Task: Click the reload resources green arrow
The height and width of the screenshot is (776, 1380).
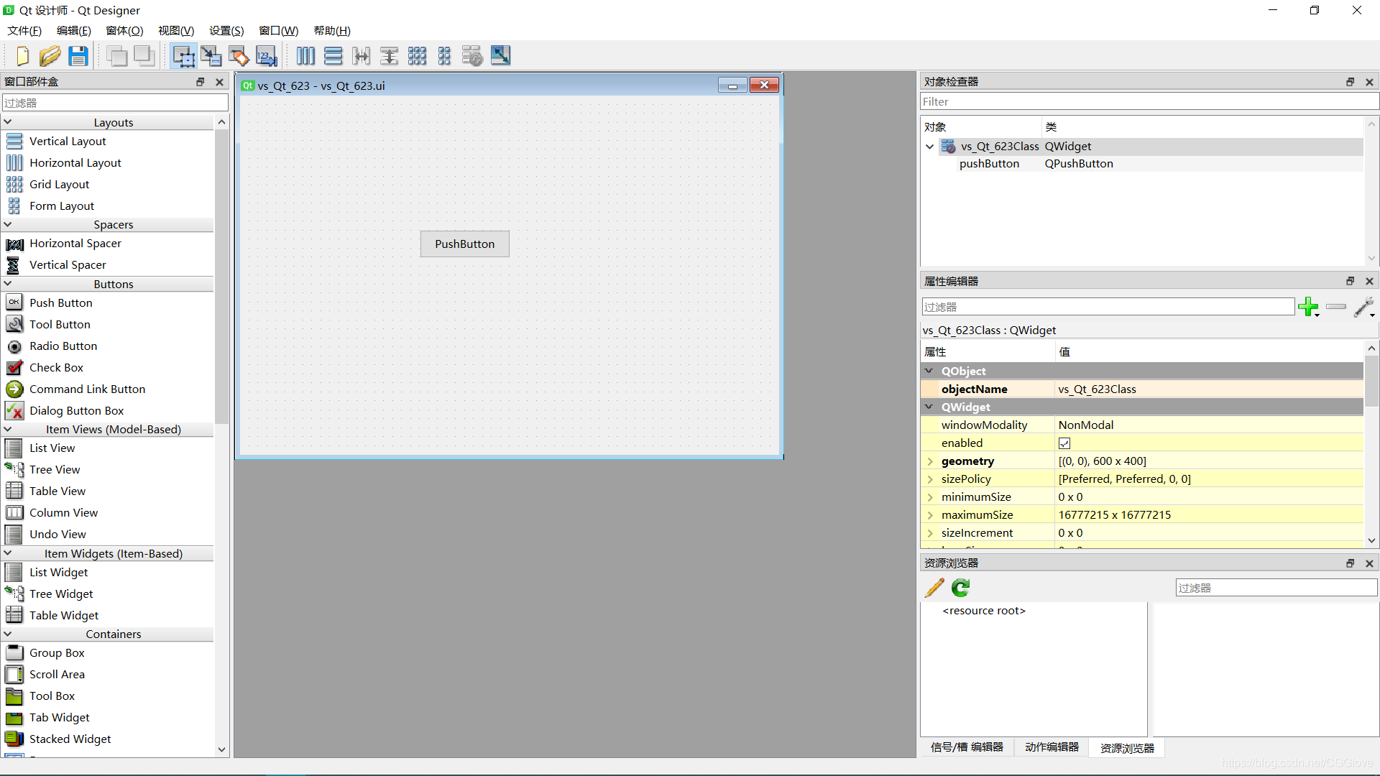Action: click(x=961, y=588)
